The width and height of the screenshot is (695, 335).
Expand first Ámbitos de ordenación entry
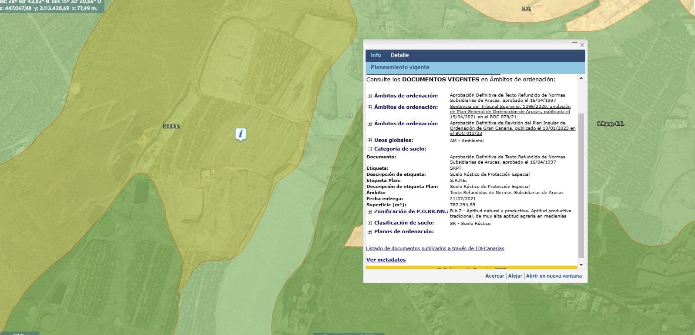(x=369, y=96)
